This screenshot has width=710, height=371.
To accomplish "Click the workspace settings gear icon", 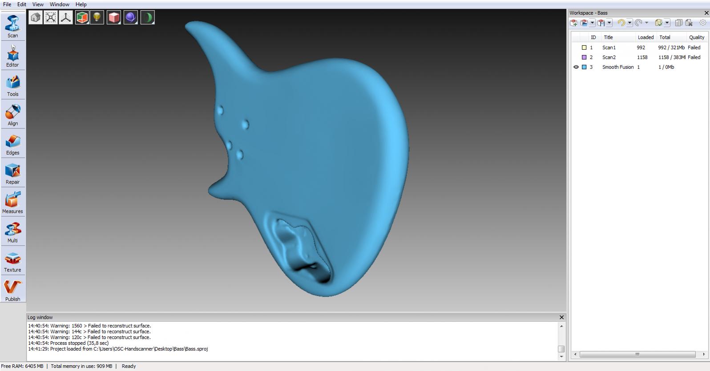I will coord(703,23).
